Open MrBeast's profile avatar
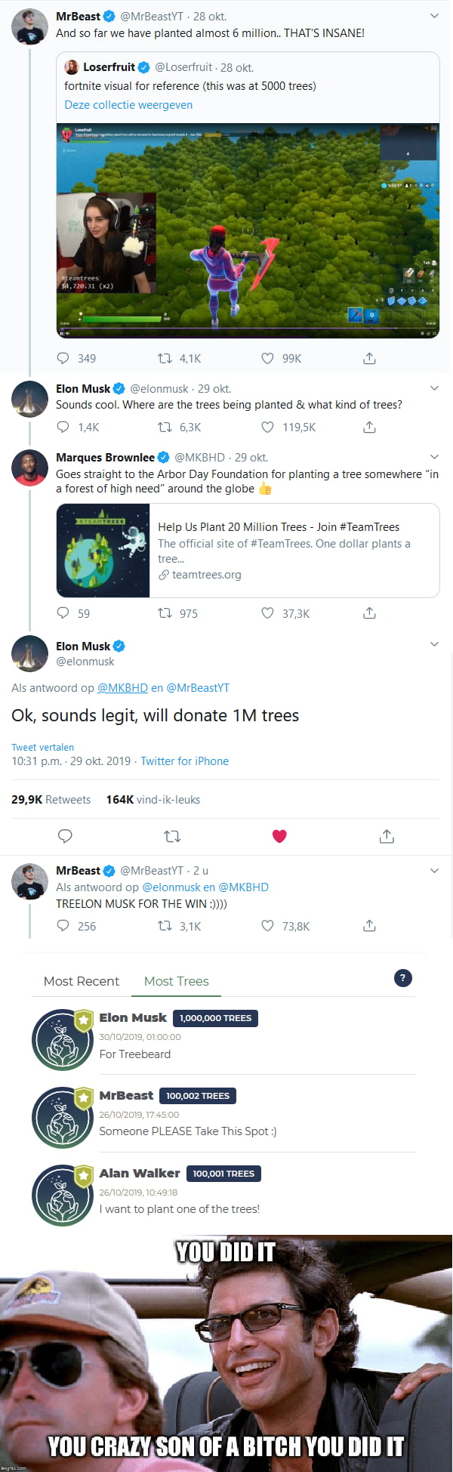The width and height of the screenshot is (453, 1472). [x=29, y=24]
